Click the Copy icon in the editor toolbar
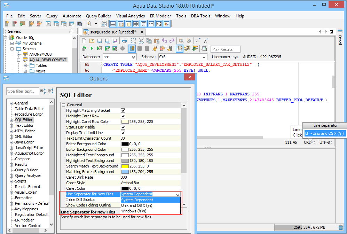The height and width of the screenshot is (234, 347). pos(149,41)
